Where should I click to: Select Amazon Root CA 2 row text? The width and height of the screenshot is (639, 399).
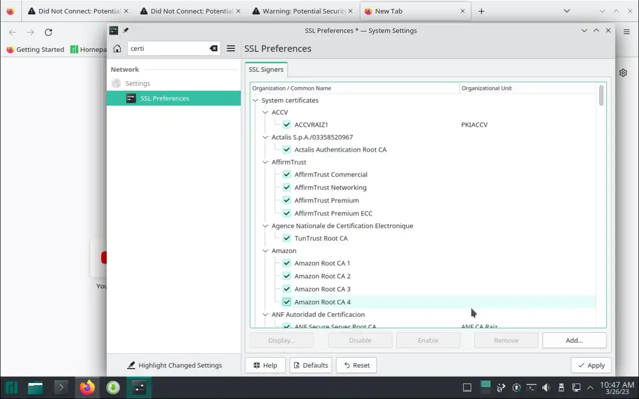322,276
